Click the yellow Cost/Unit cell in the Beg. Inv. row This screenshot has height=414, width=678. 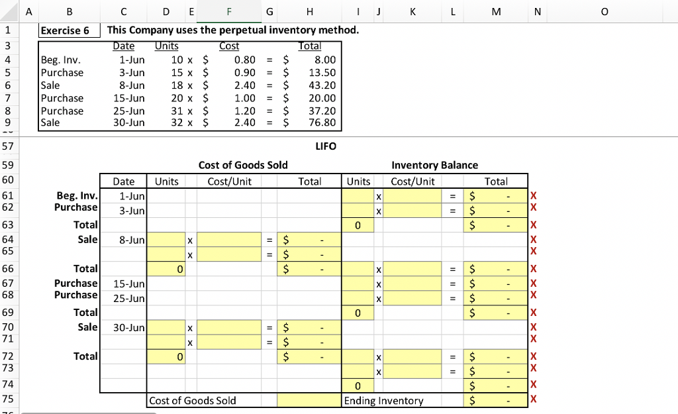pos(412,195)
